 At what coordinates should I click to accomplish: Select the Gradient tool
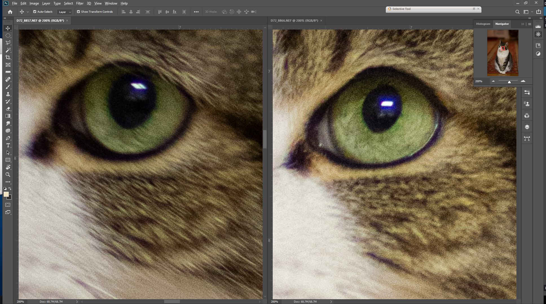(8, 116)
